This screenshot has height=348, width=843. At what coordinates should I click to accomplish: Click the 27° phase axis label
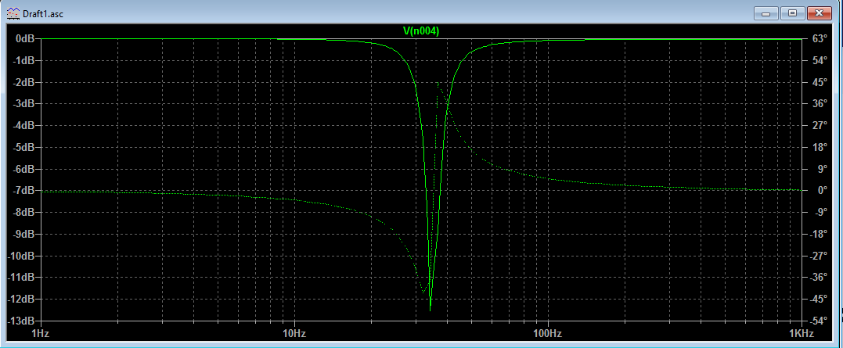819,126
